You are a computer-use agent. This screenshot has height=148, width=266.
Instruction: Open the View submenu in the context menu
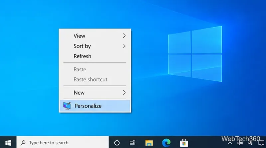(x=95, y=36)
